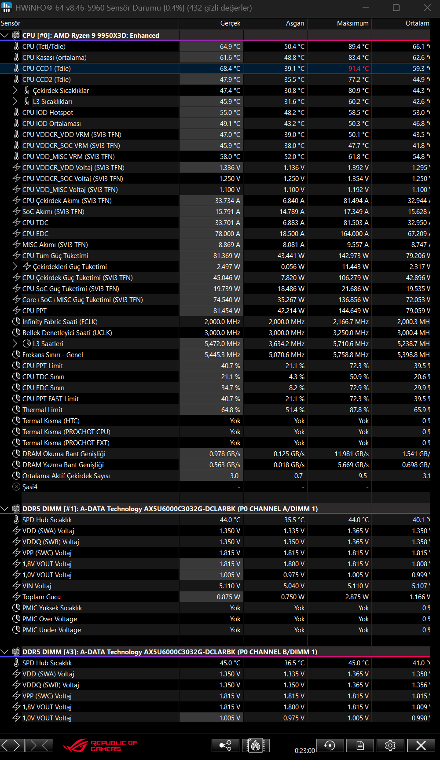
Task: Reset min/max values with clock icon
Action: coord(330,745)
